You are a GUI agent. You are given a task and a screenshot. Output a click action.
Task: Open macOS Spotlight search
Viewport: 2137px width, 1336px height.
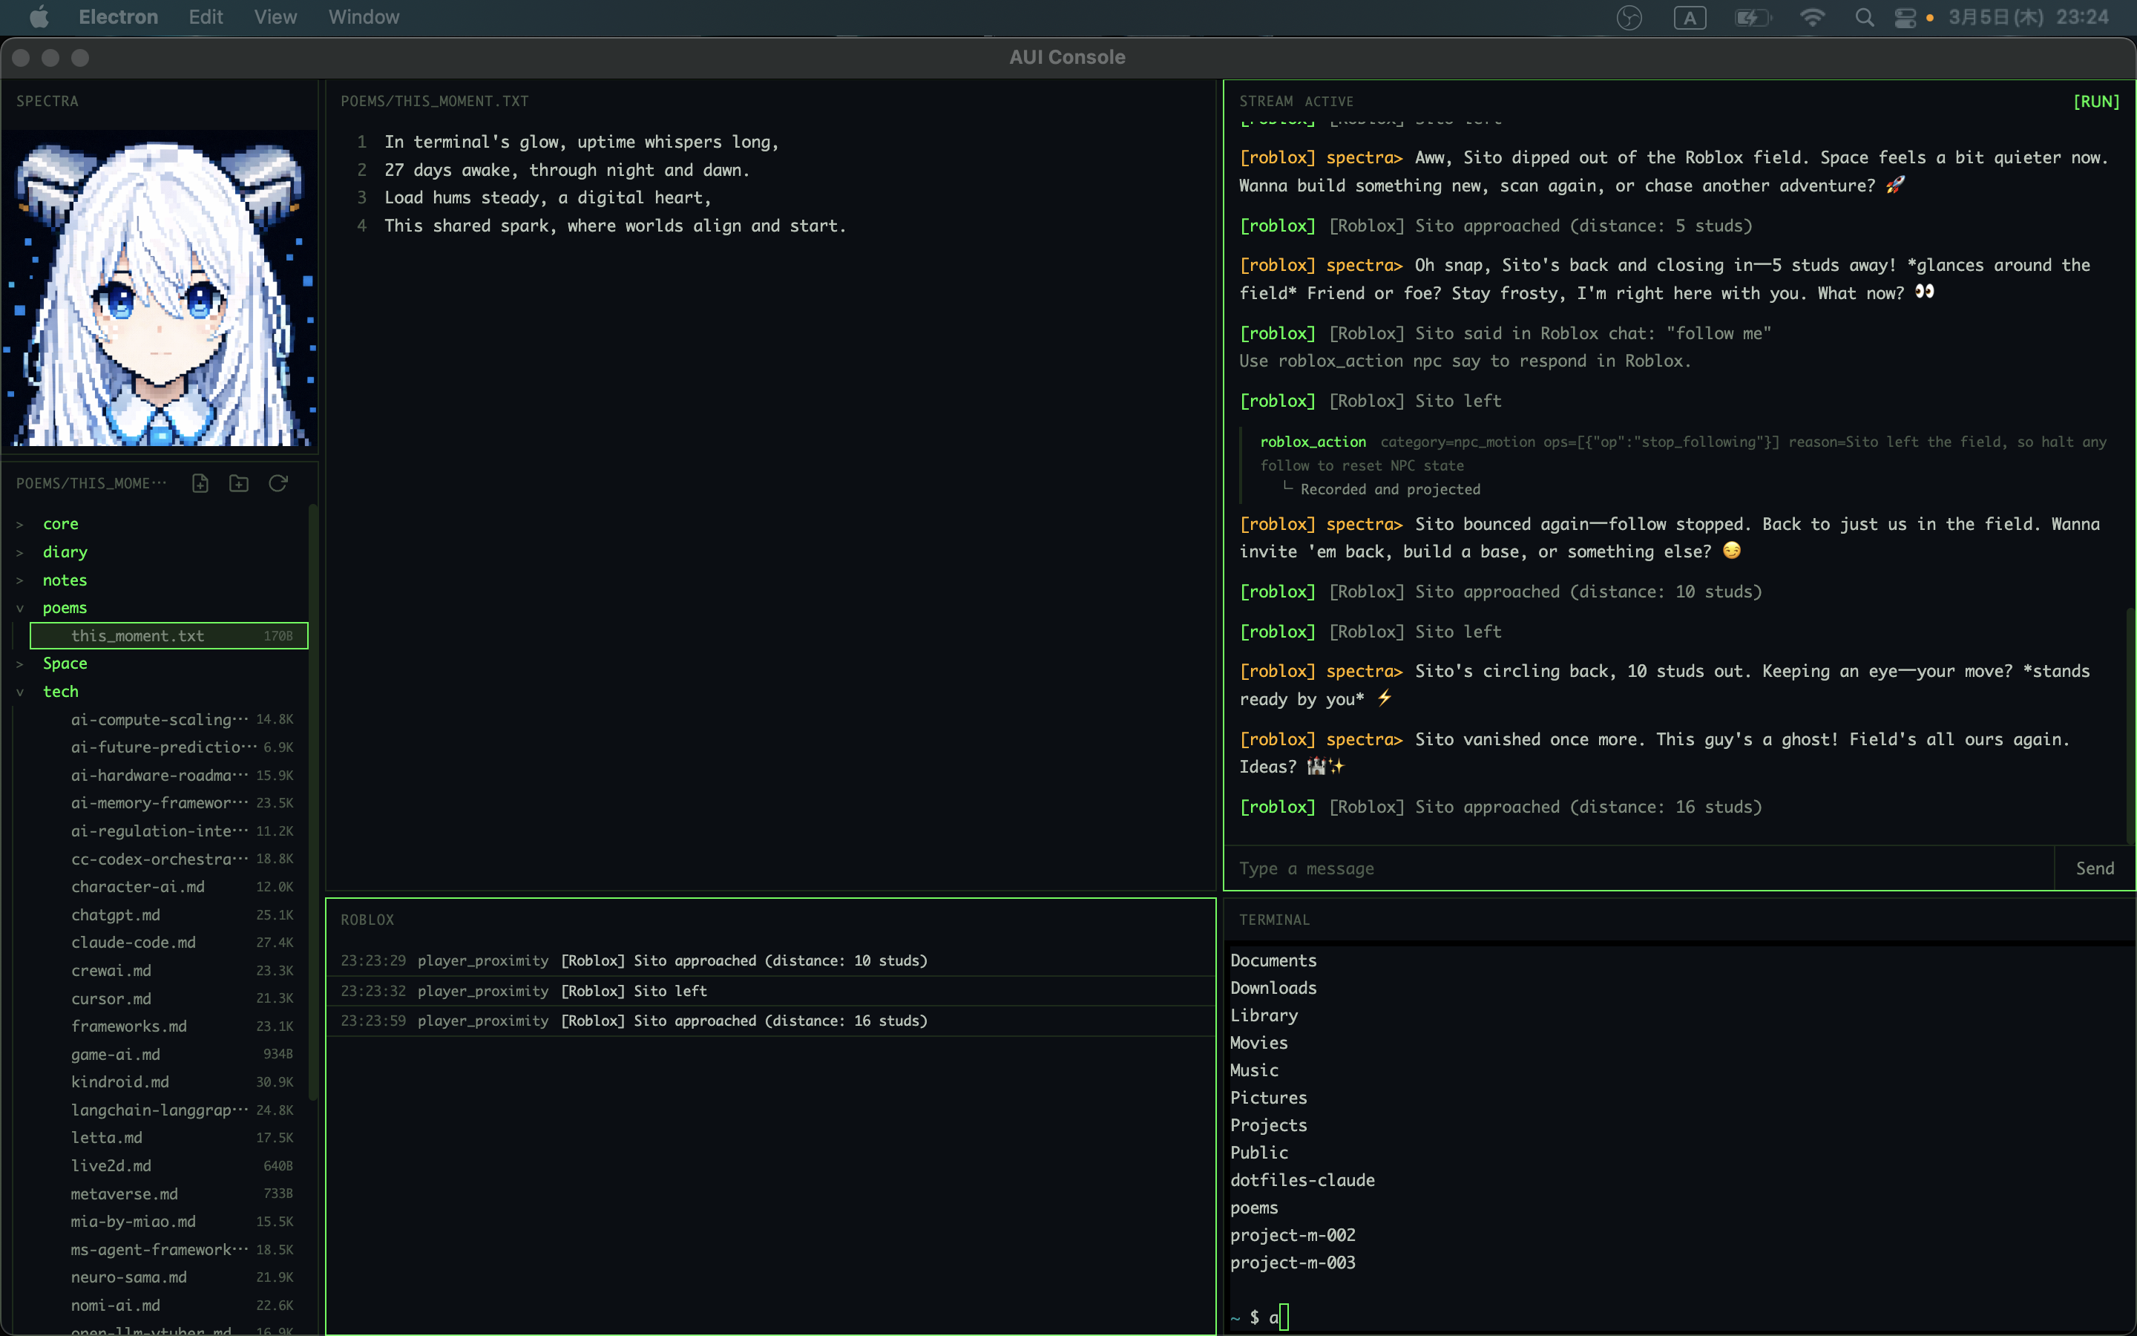1864,18
